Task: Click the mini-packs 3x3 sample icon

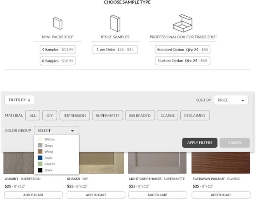Action: [57, 23]
